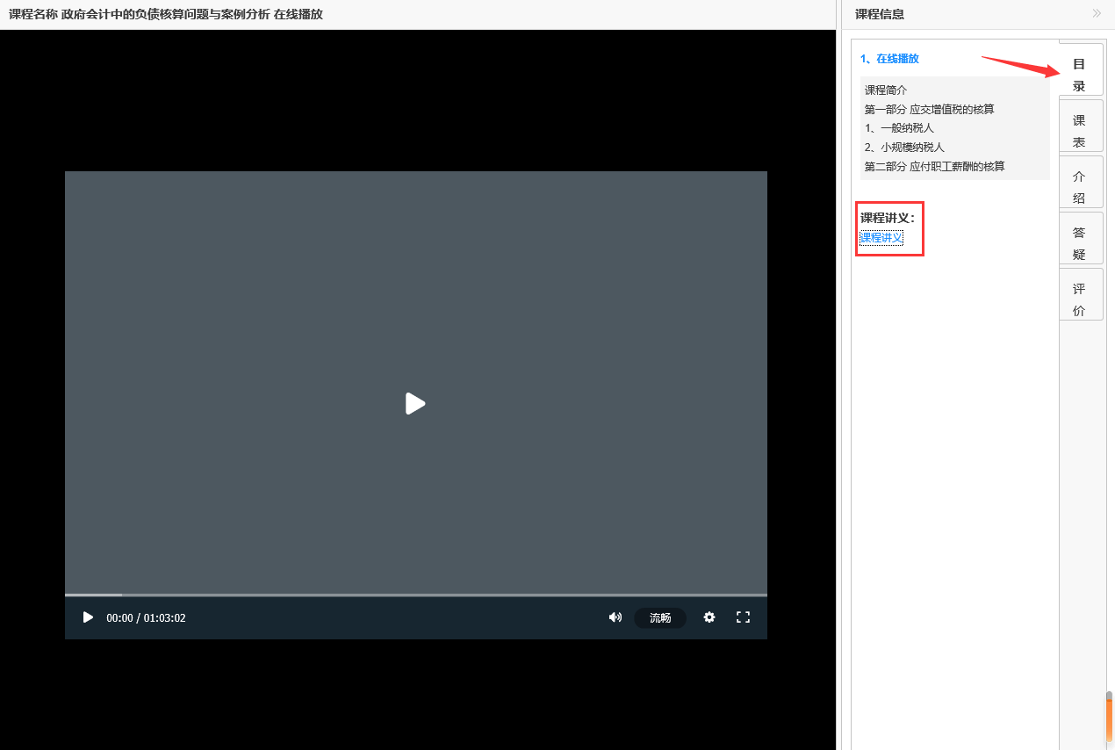Switch to the 目录 tab
1115x750 pixels.
[x=1080, y=74]
